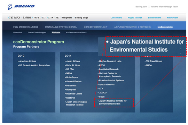Click National Center for Atmospheric Research

click(110, 75)
